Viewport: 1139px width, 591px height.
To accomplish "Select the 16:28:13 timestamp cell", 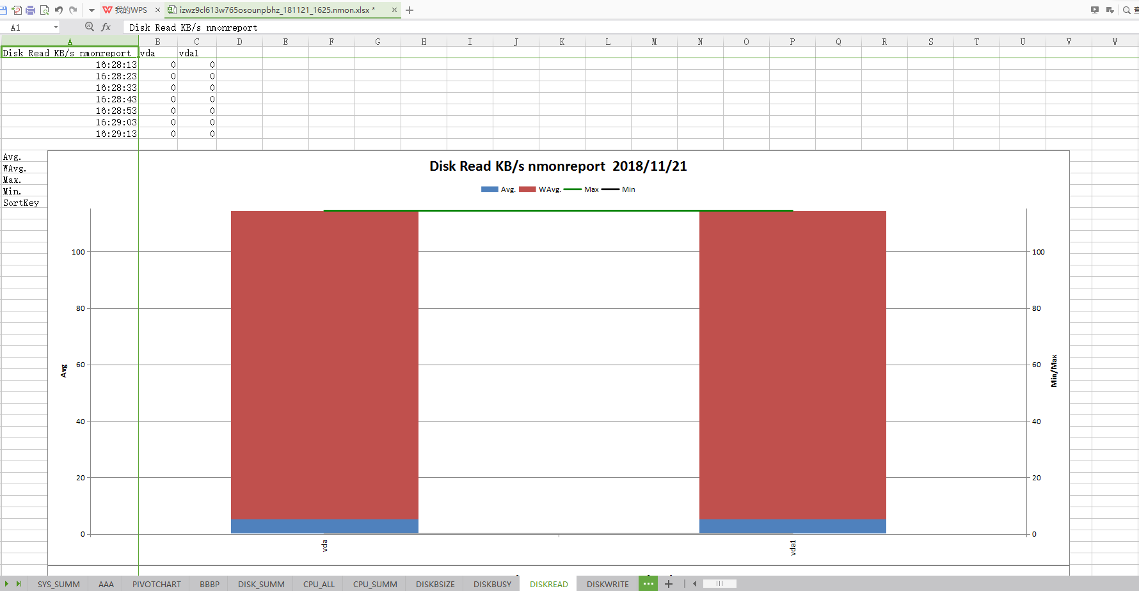I will 70,65.
